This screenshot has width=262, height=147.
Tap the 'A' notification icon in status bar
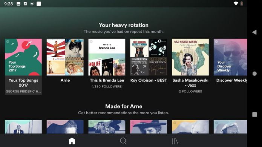(x=25, y=4)
